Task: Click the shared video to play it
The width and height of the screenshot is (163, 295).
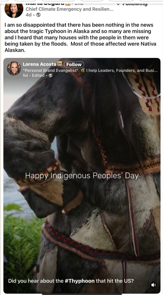Action: pos(82,176)
